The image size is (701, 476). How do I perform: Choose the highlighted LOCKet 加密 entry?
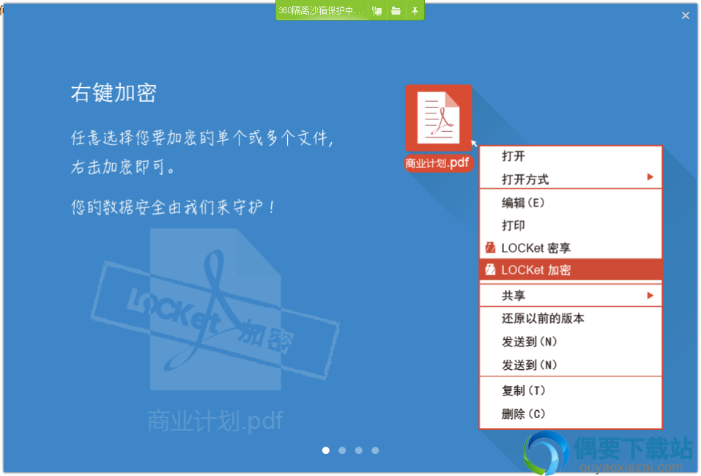tap(571, 269)
